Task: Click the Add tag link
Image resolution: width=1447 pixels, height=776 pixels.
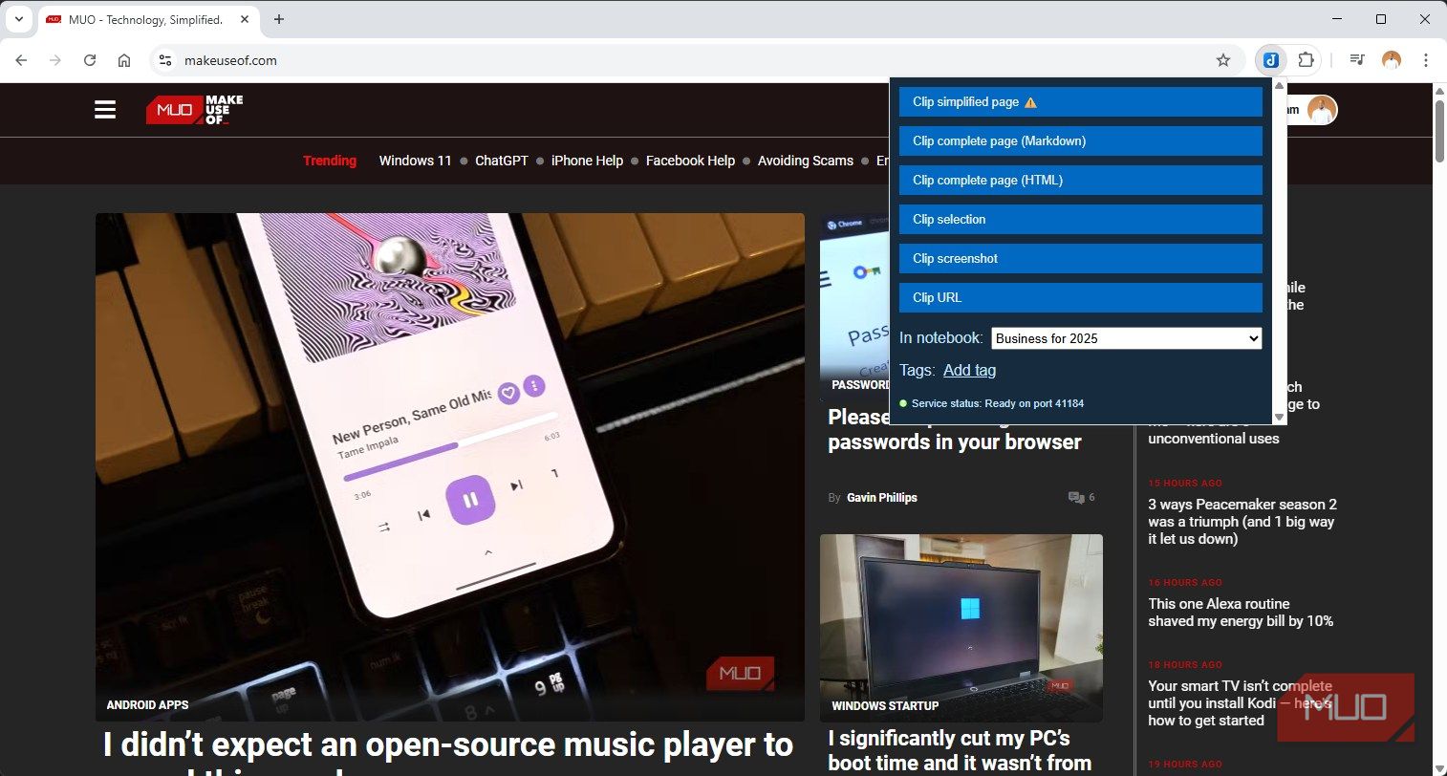Action: (x=969, y=371)
